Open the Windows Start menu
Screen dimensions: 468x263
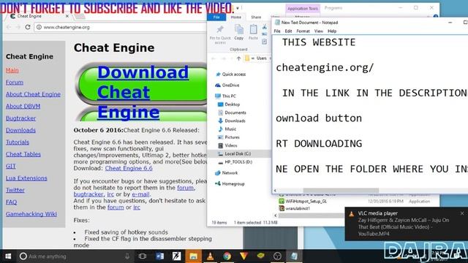(8, 256)
